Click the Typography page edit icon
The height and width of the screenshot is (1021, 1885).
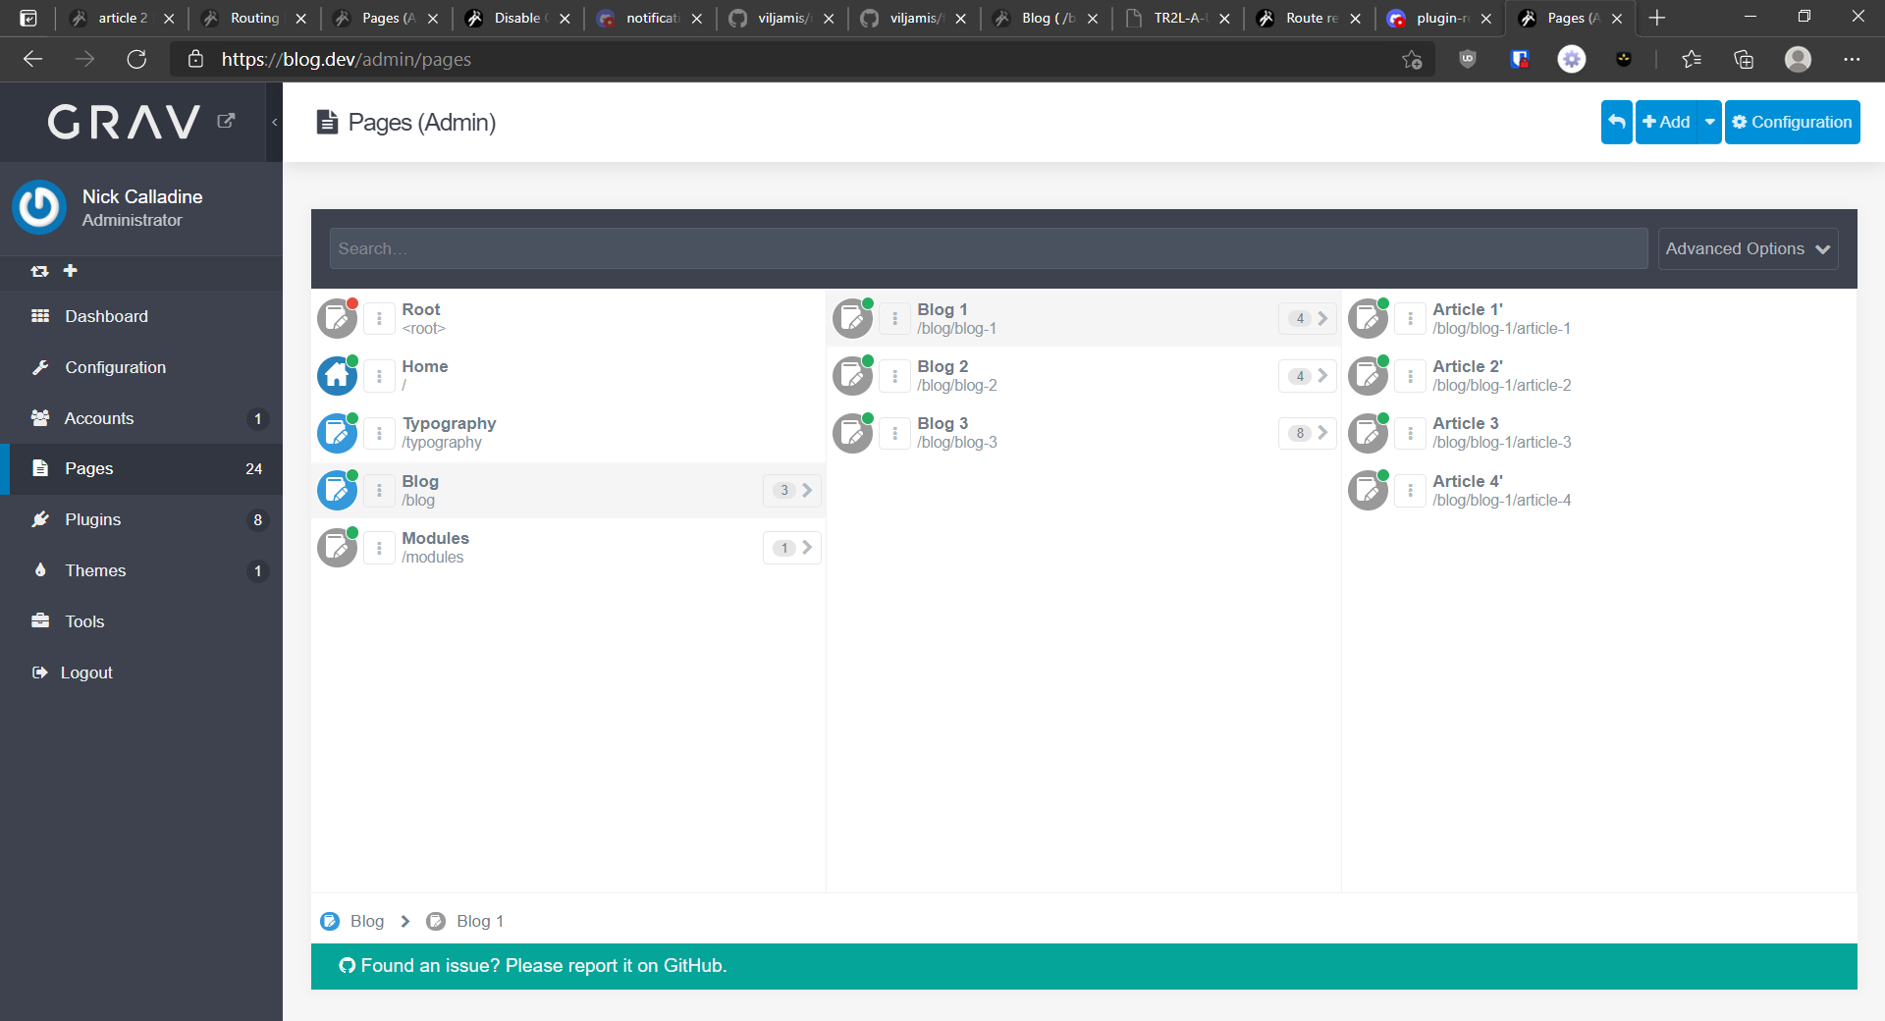(337, 433)
